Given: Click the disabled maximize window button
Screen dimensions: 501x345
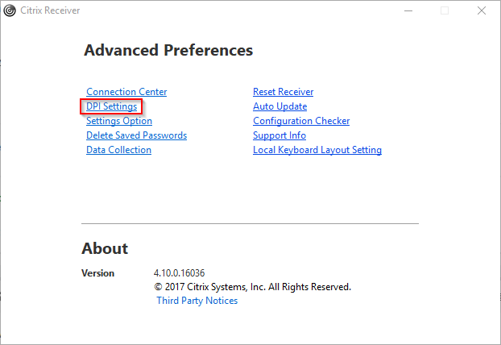Looking at the screenshot, I should click(x=445, y=10).
